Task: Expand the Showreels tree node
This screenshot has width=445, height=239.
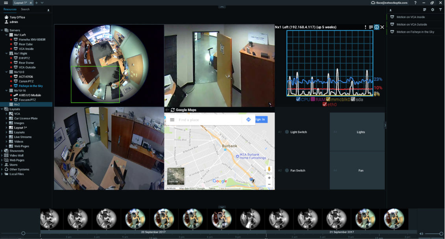Action: 2,151
